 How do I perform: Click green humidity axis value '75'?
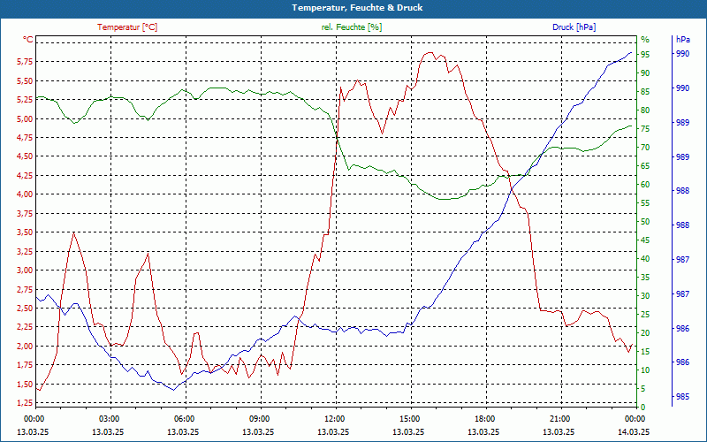[x=645, y=129]
